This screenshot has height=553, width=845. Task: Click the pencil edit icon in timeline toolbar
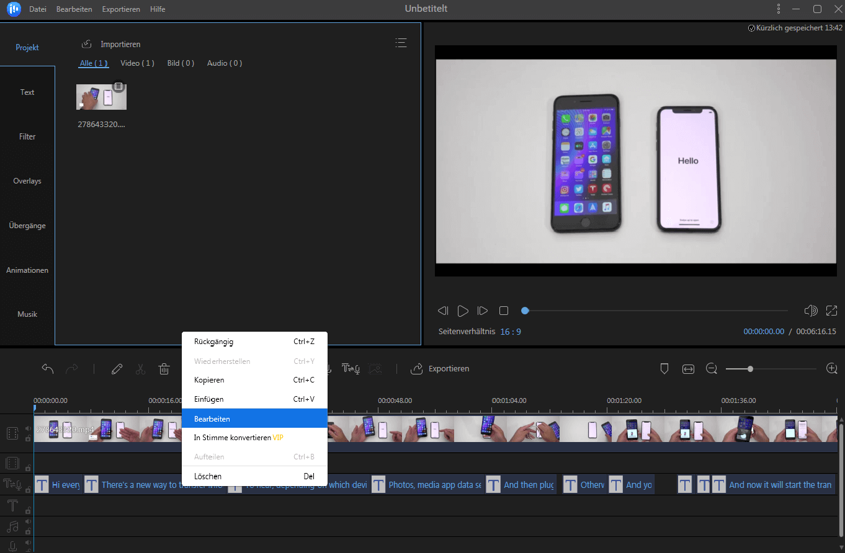click(x=117, y=369)
